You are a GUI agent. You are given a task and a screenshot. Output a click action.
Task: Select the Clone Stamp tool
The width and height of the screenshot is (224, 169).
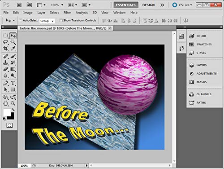pos(5,62)
